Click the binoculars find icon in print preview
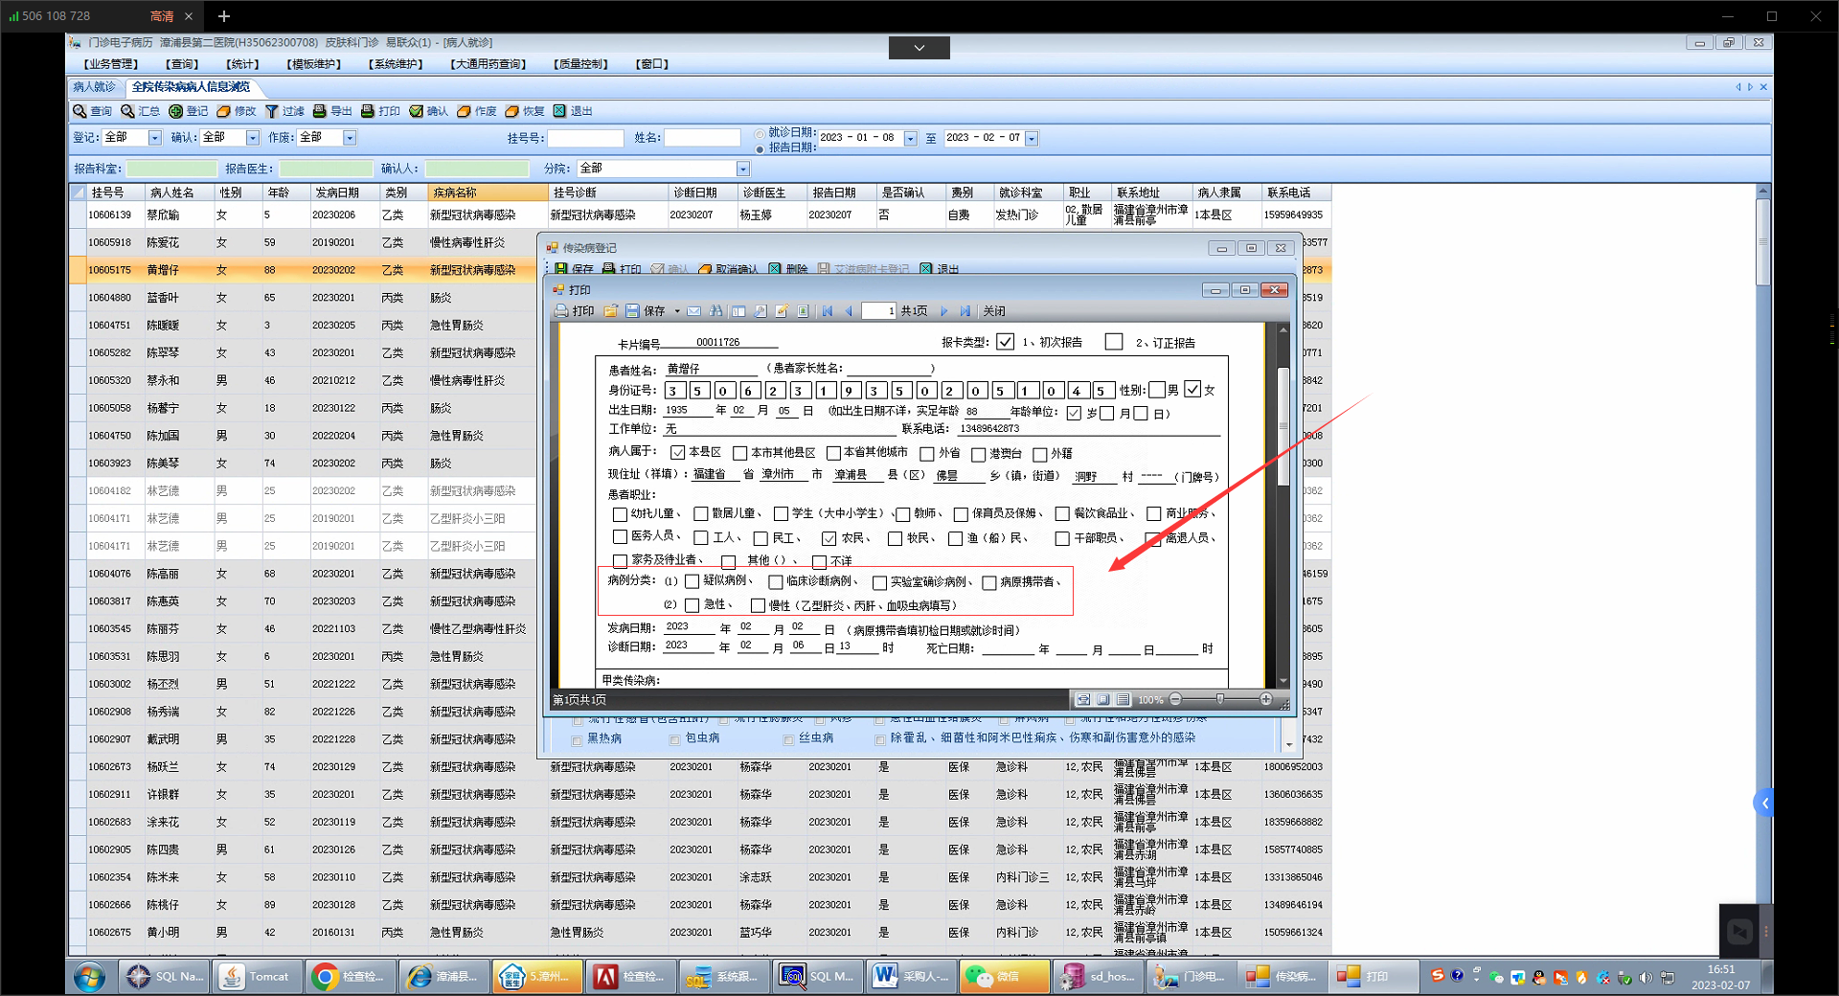 coord(716,311)
